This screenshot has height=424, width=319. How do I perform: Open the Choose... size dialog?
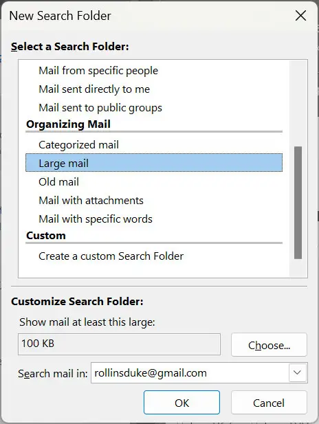(269, 345)
